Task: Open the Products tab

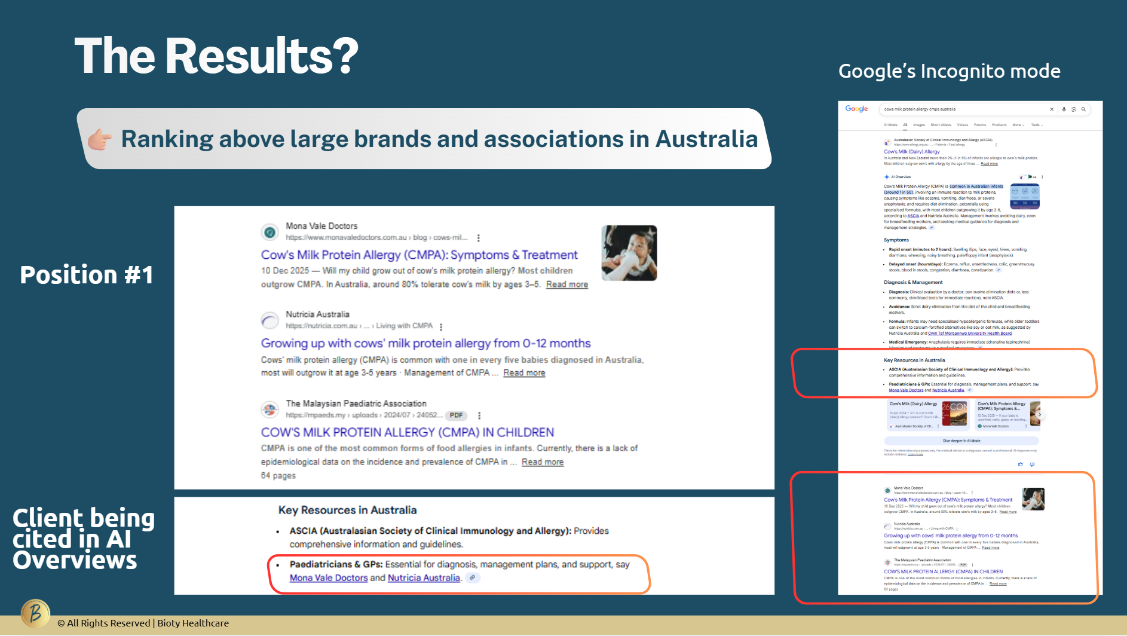Action: [999, 125]
